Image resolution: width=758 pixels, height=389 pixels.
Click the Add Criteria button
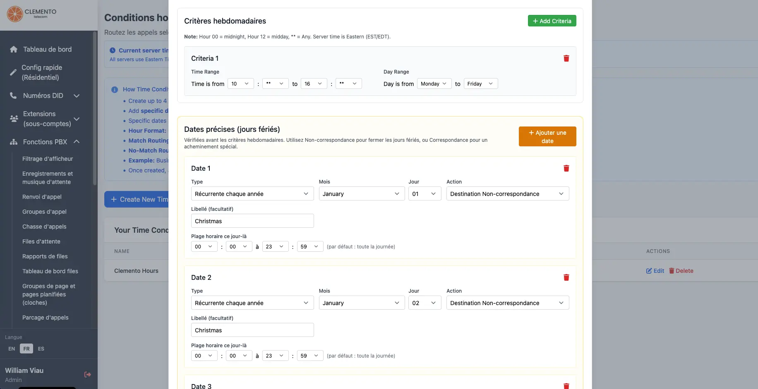coord(552,21)
